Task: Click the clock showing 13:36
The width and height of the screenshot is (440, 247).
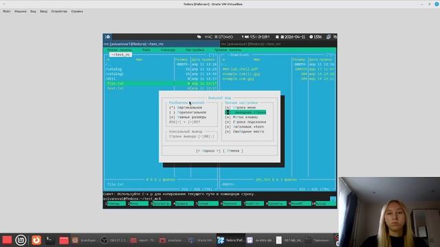Action: pos(316,36)
